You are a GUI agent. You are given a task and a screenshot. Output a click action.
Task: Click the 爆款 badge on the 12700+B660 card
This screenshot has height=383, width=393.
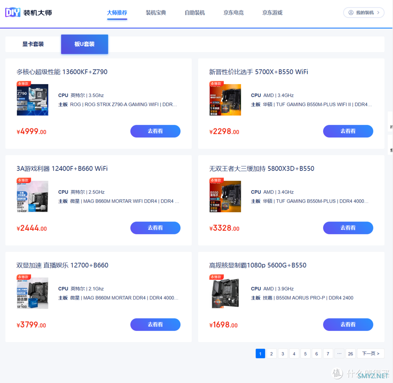(24, 277)
